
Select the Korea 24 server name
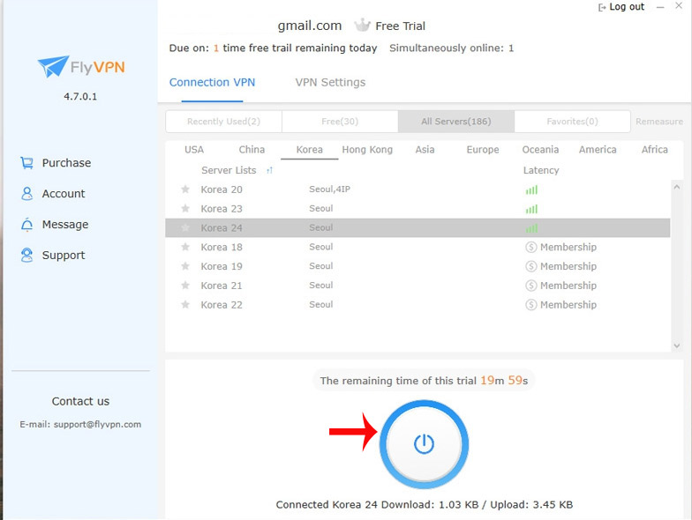[x=222, y=227]
